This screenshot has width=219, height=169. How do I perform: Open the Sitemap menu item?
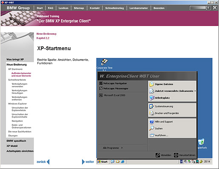click(x=79, y=8)
